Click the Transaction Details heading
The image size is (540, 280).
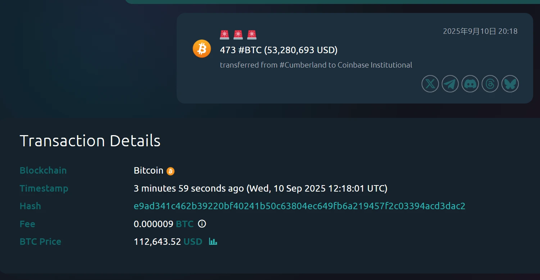click(x=90, y=141)
